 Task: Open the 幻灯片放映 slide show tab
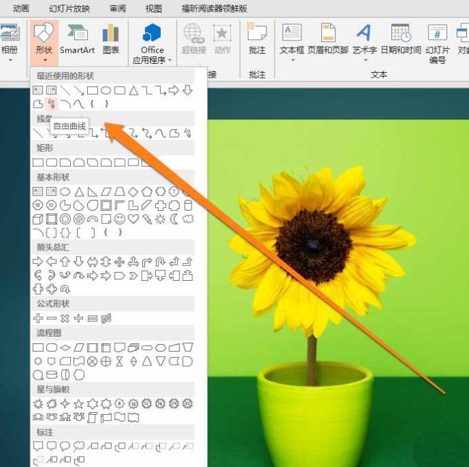[x=69, y=9]
